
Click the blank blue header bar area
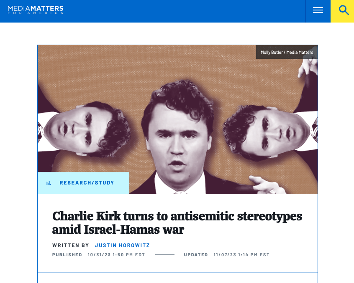181,11
